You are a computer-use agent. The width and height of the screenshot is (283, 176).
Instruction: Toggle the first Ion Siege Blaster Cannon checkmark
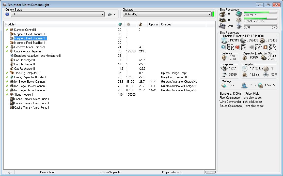point(7,81)
